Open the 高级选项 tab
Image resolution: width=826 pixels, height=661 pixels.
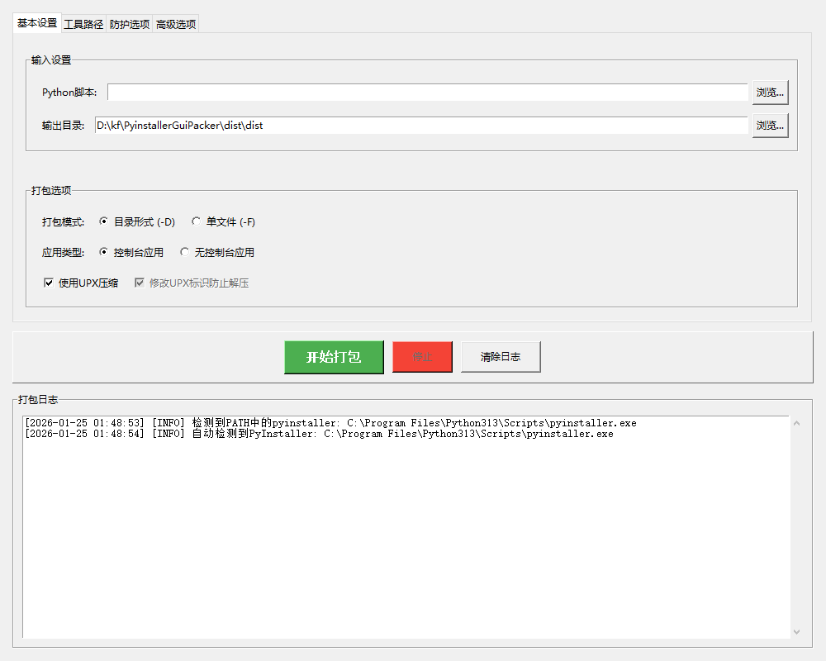pyautogui.click(x=176, y=24)
